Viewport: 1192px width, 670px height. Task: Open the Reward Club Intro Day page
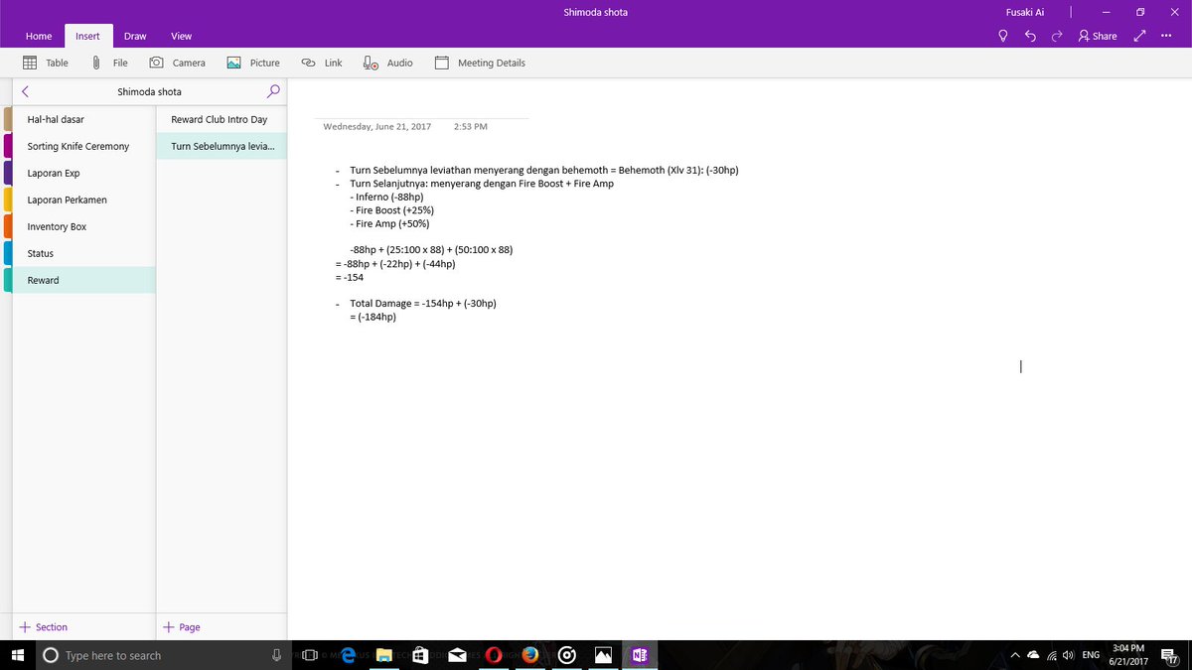[x=222, y=119]
